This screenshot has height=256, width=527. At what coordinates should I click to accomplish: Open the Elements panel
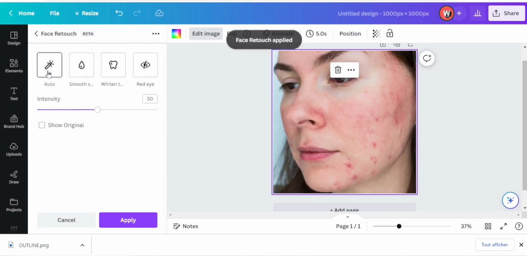point(14,66)
